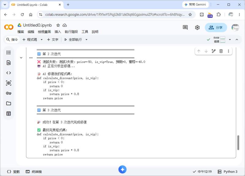The image size is (245, 176).
Task: Open the 檔案 menu
Action: pyautogui.click(x=21, y=32)
